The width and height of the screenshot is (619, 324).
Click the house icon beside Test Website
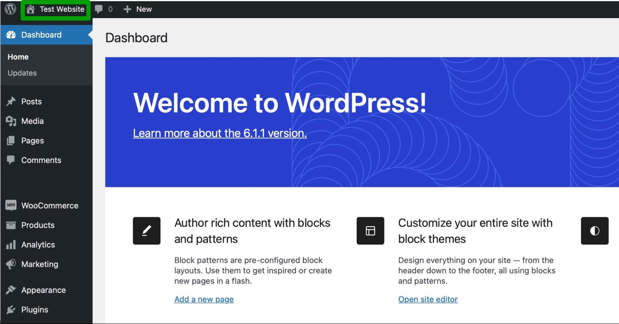[x=30, y=9]
